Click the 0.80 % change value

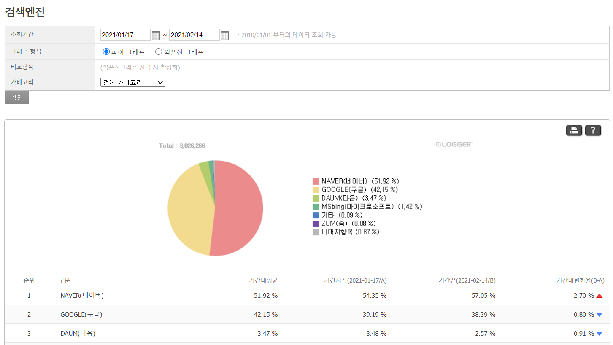583,315
